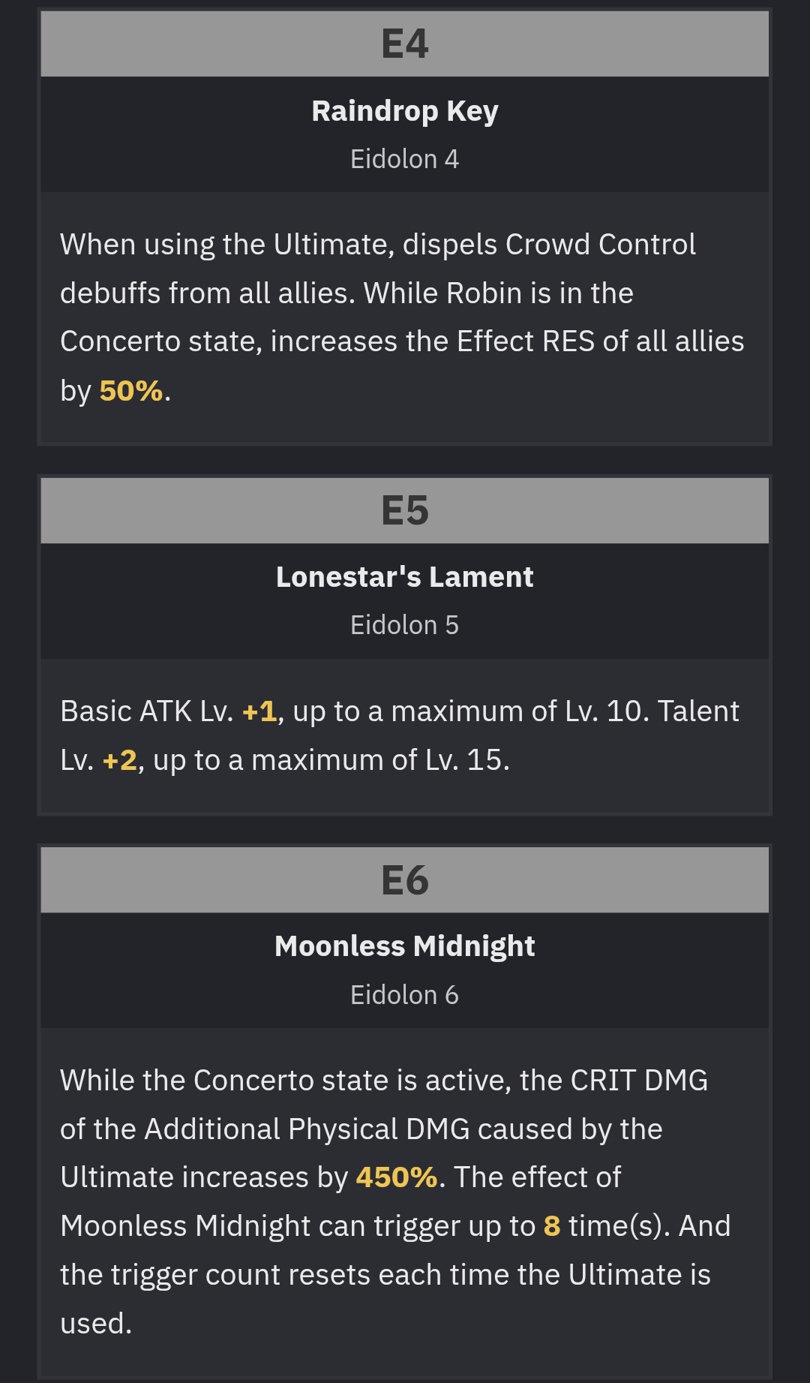Click the Eidolon 5 subtitle
Image resolution: width=810 pixels, height=1383 pixels.
coord(405,625)
